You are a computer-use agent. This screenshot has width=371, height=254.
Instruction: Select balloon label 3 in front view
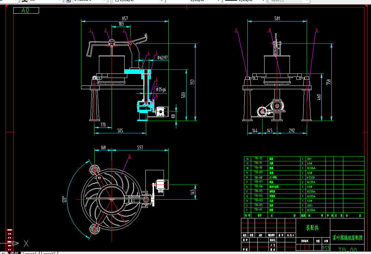click(x=124, y=30)
